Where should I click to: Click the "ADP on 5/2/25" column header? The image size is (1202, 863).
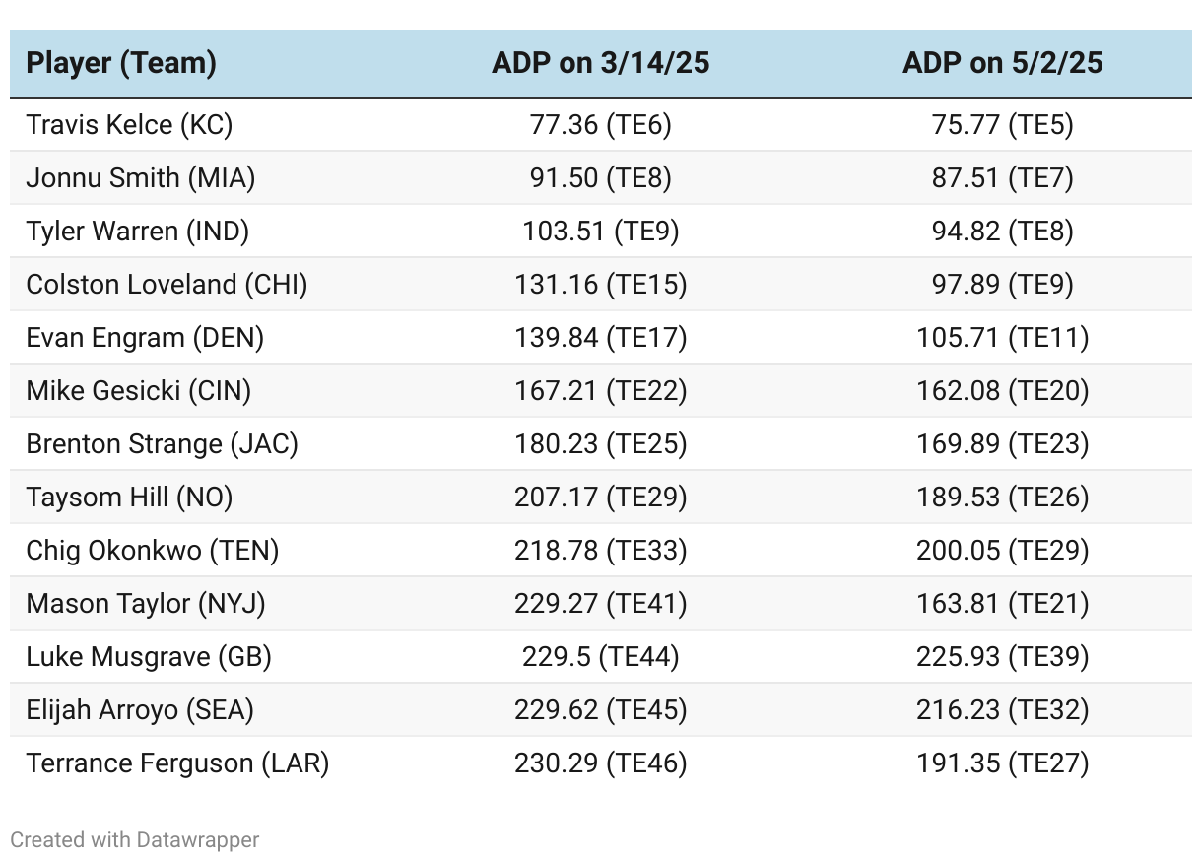click(x=1002, y=63)
